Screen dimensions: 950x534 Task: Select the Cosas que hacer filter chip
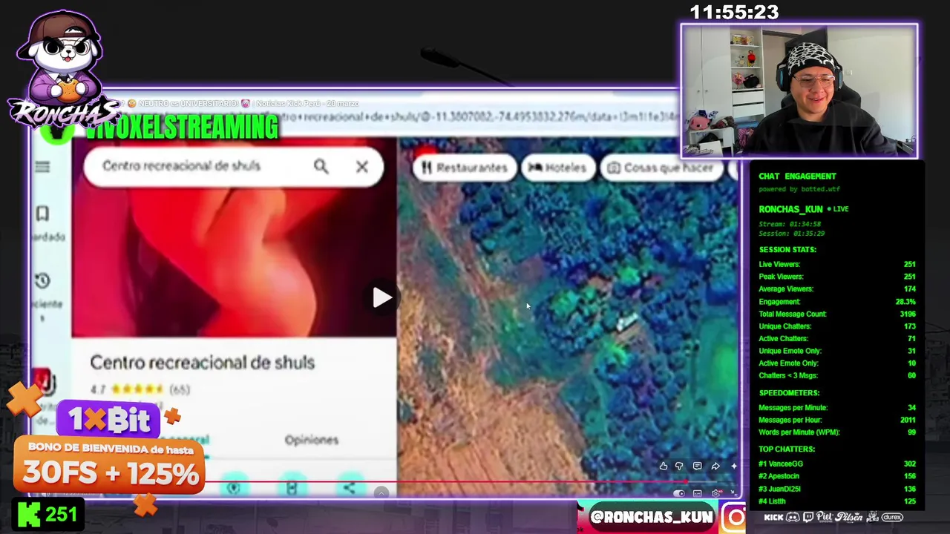coord(661,168)
